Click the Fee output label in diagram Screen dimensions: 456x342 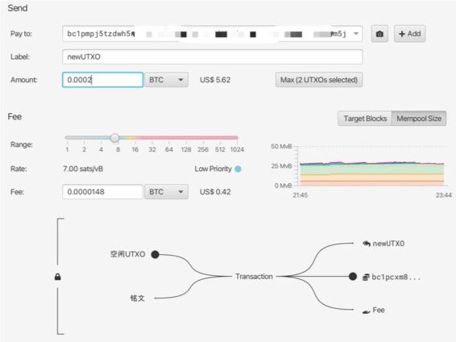[x=379, y=311]
